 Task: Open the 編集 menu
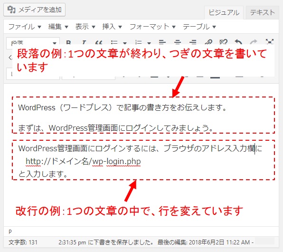tap(58, 27)
